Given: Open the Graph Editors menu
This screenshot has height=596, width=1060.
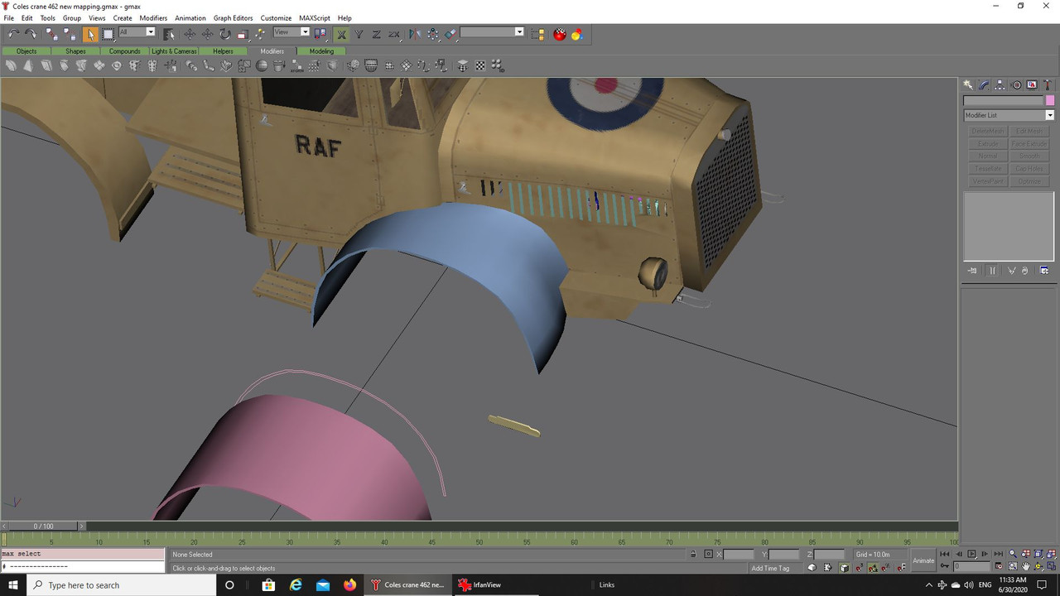Looking at the screenshot, I should coord(233,17).
